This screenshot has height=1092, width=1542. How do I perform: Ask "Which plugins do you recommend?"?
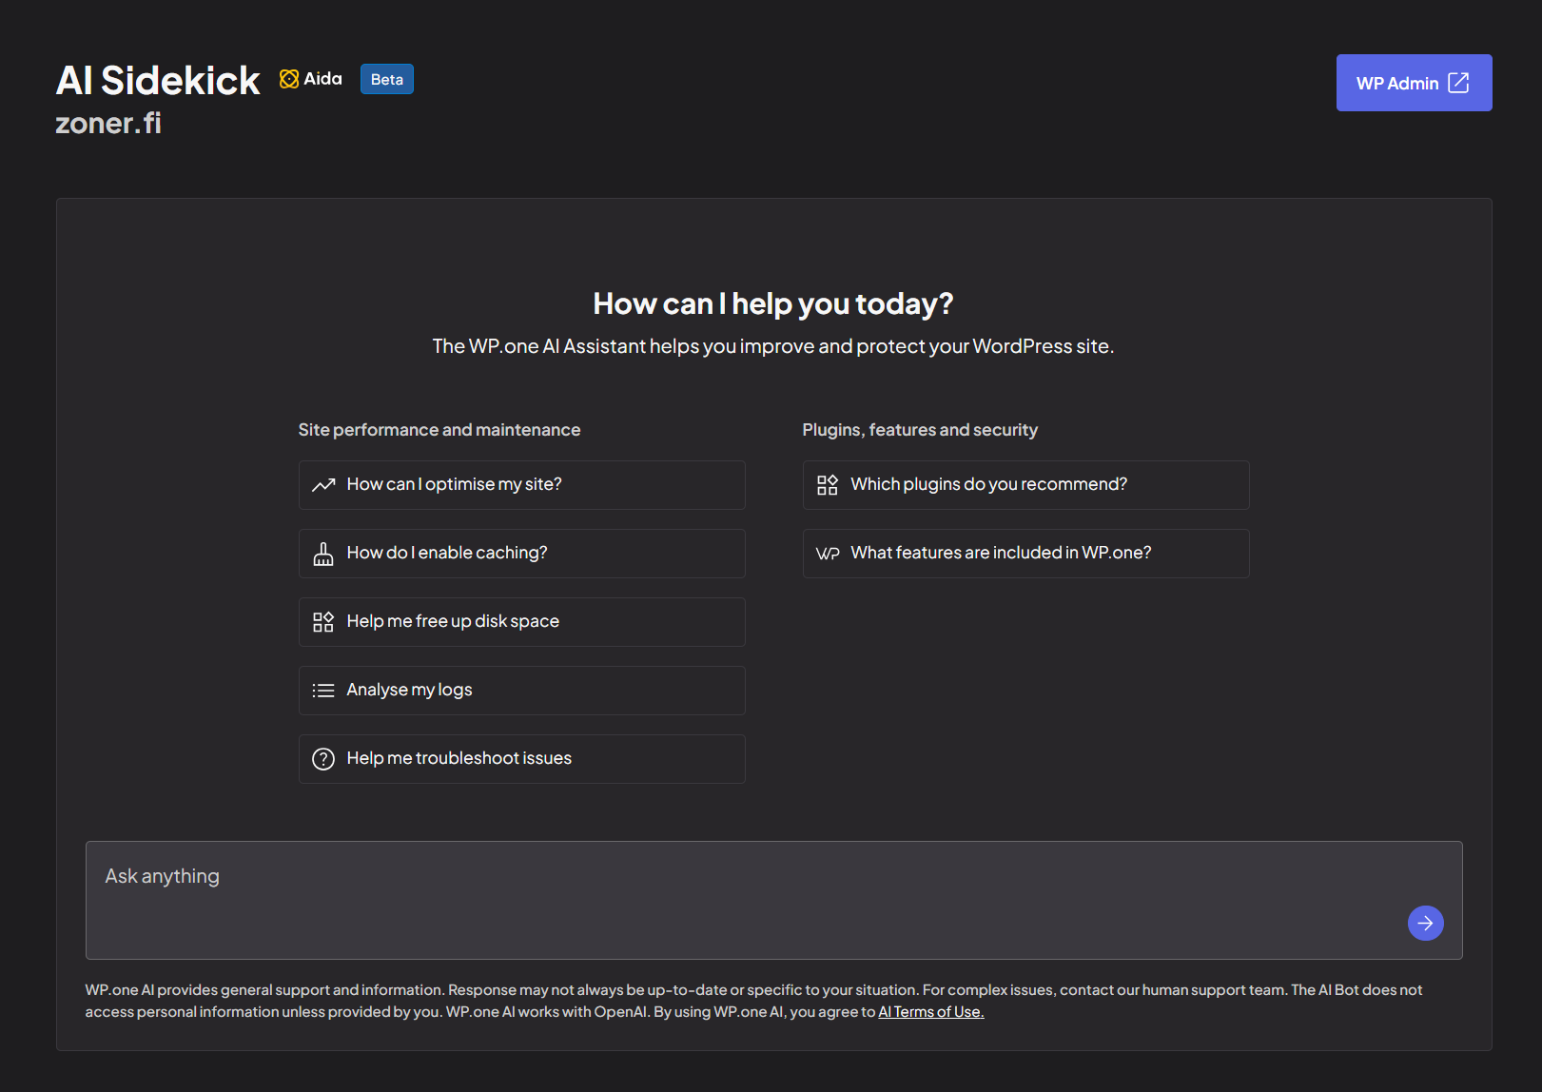1025,485
